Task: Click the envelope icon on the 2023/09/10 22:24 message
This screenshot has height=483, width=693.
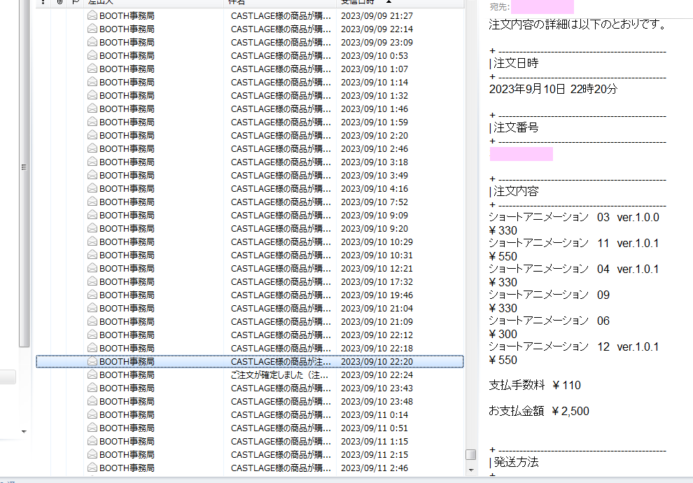Action: (92, 374)
